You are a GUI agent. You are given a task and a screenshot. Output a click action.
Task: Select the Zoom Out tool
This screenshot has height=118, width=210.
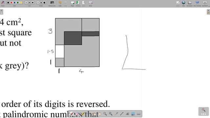click(111, 114)
